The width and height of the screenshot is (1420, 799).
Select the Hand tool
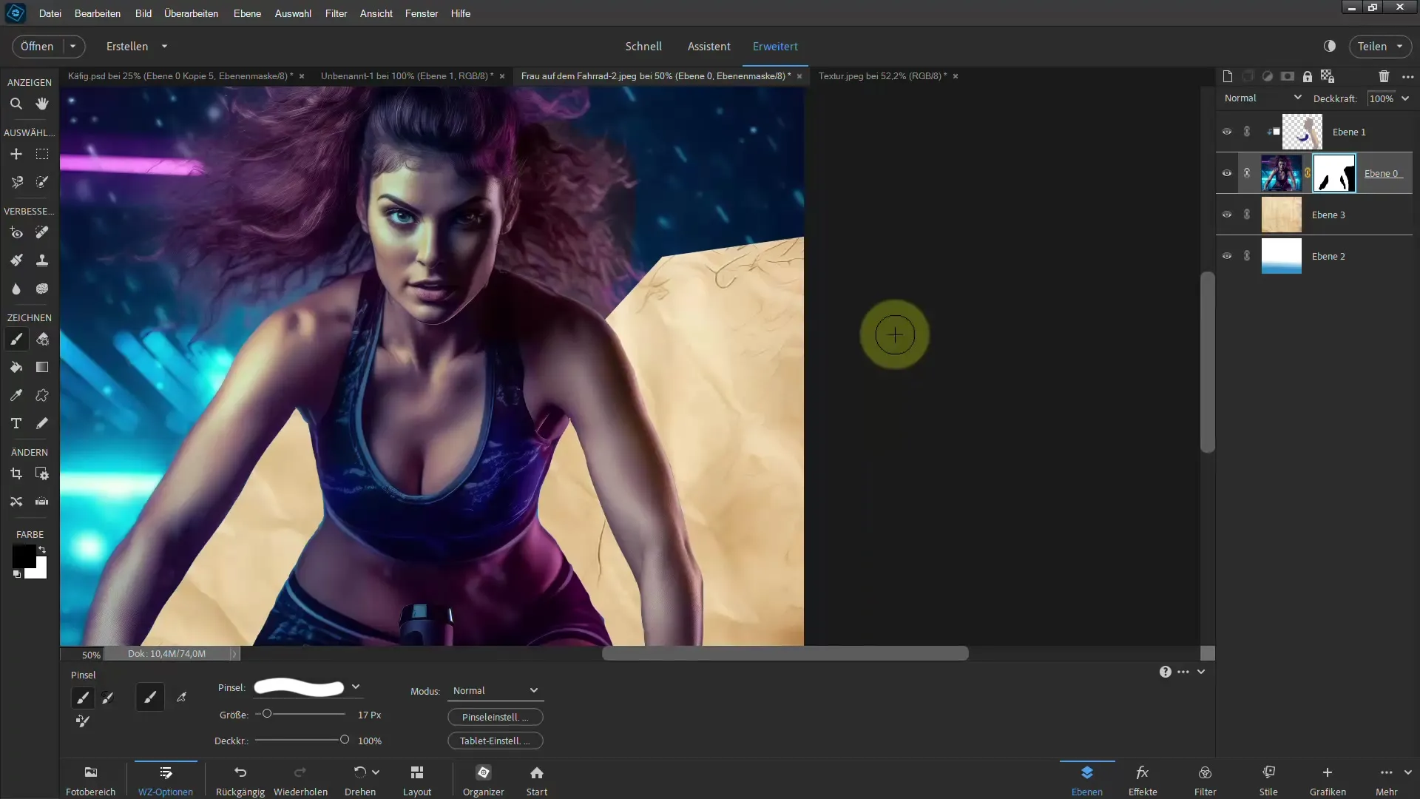tap(42, 104)
